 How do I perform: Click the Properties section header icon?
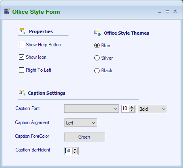point(22,31)
